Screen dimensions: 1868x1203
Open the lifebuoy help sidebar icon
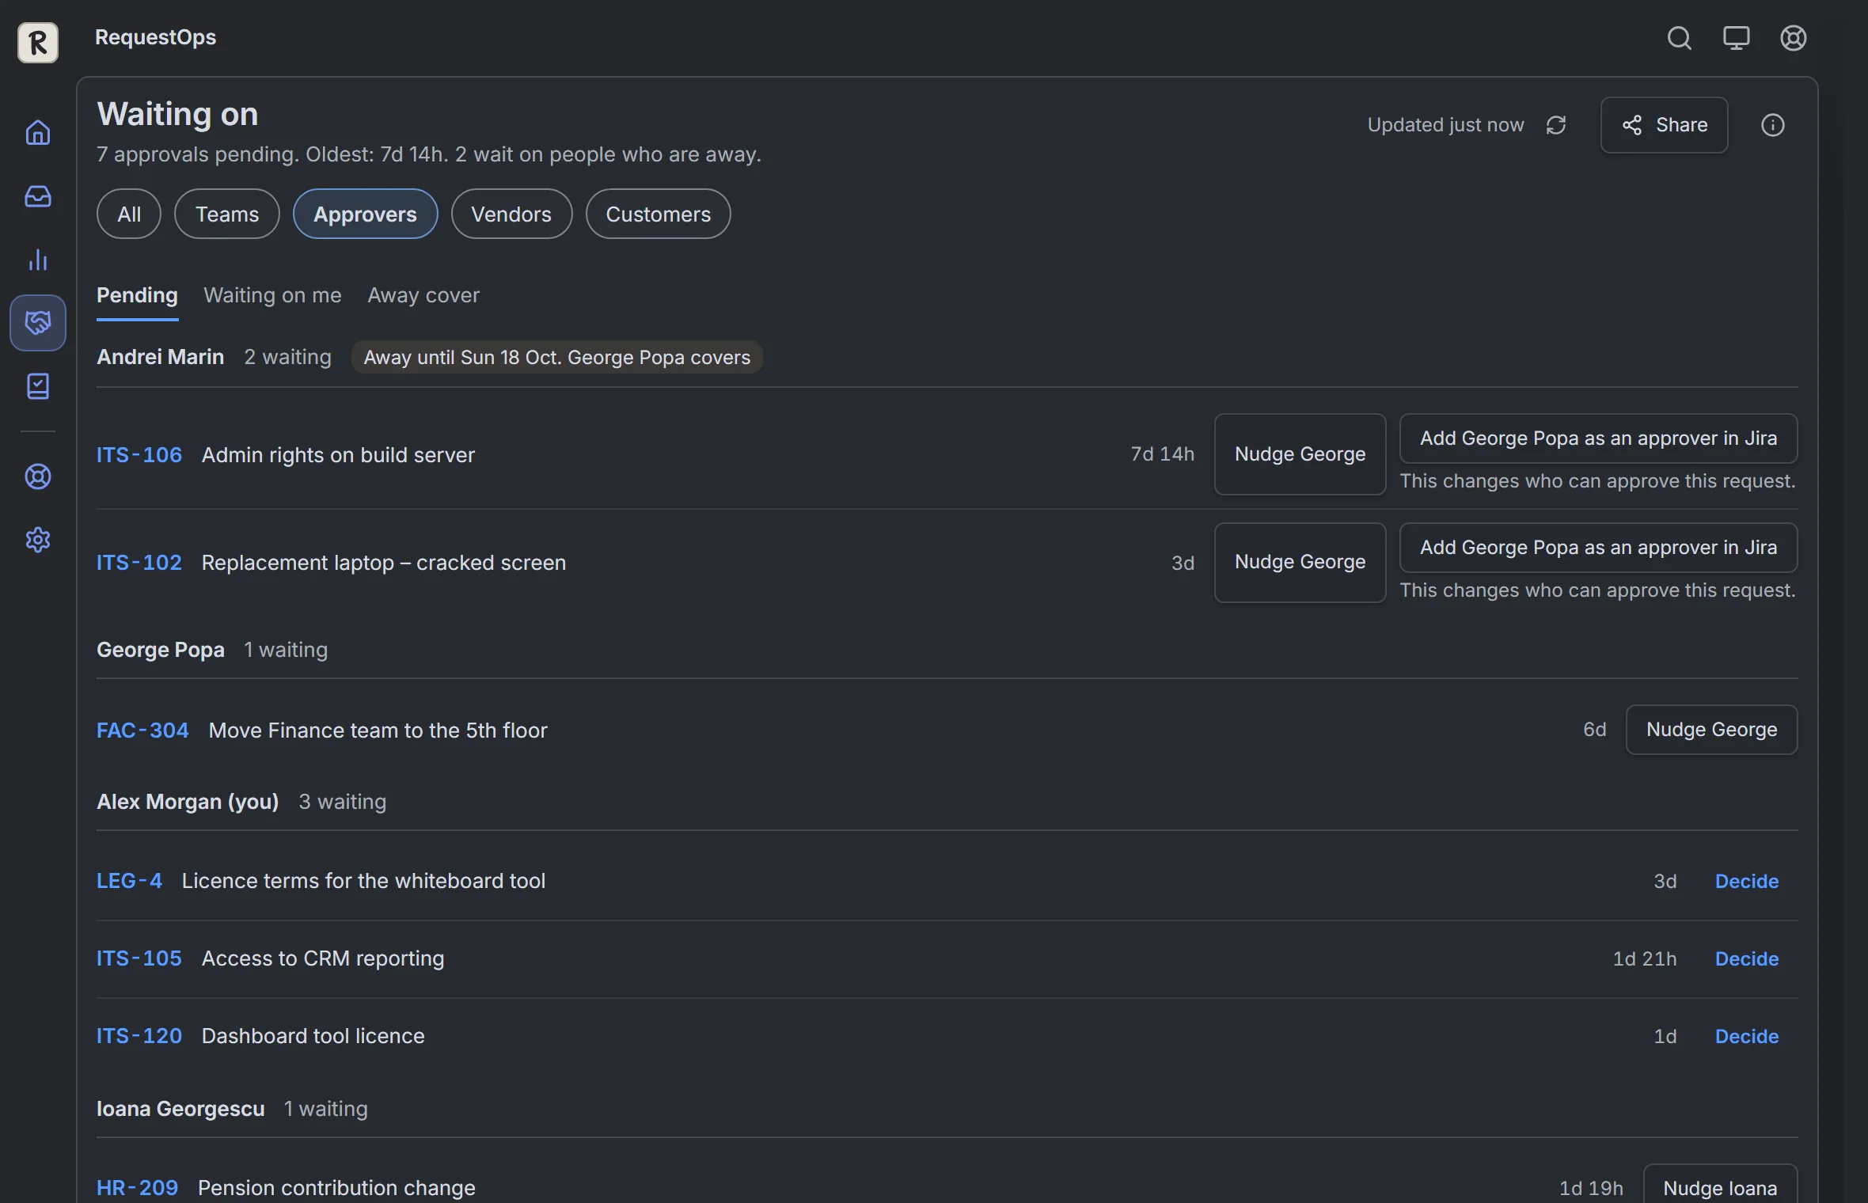(38, 476)
